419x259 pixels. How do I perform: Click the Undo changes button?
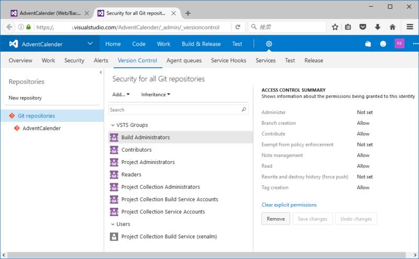(x=356, y=219)
